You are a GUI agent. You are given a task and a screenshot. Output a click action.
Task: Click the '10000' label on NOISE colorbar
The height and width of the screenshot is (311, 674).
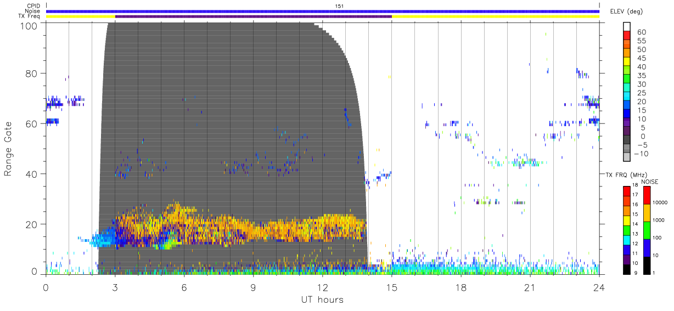(x=660, y=203)
